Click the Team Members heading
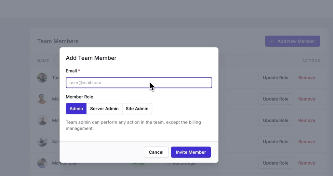 [x=58, y=41]
